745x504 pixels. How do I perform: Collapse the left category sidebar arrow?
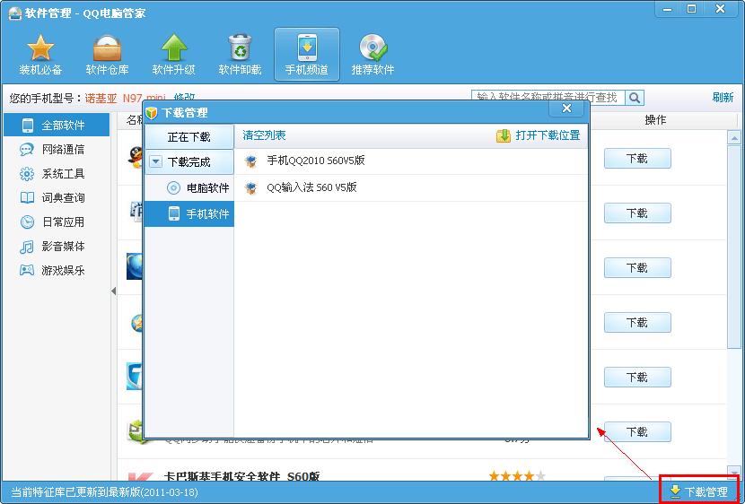(x=114, y=291)
